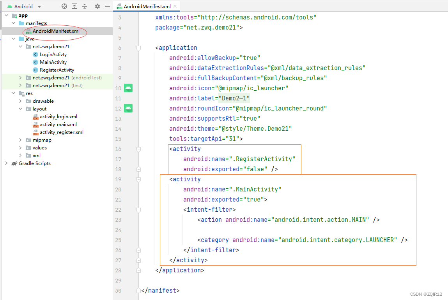Collapse the app module node
This screenshot has height=300, width=448.
point(7,16)
